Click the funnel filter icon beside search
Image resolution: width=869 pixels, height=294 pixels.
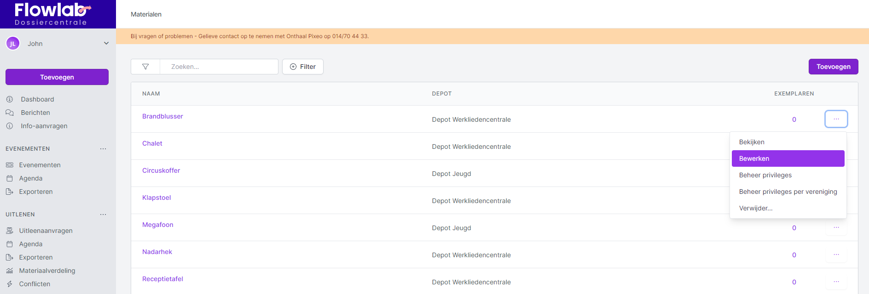(x=145, y=67)
